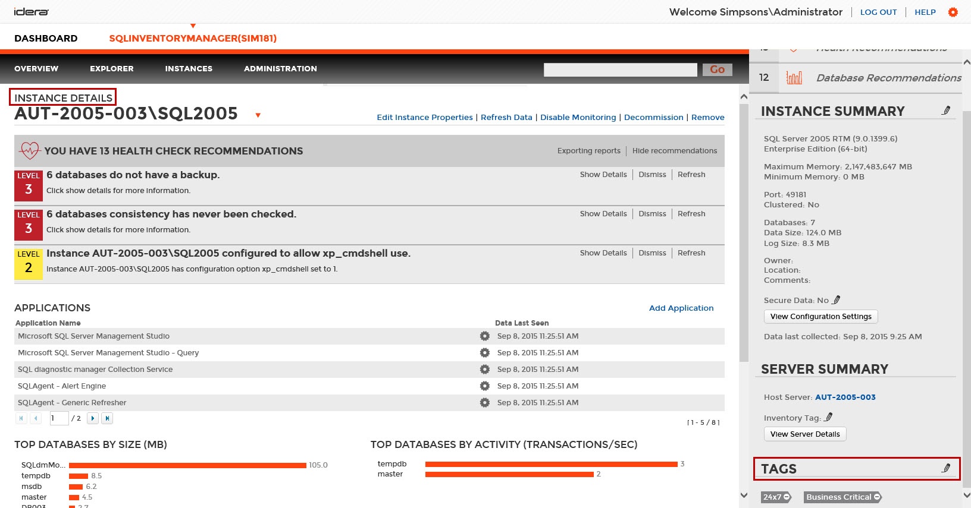Edit Instance Summary with the pencil icon
The image size is (971, 508).
(x=946, y=111)
